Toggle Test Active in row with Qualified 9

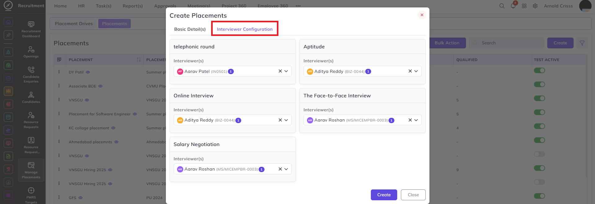coord(539,168)
